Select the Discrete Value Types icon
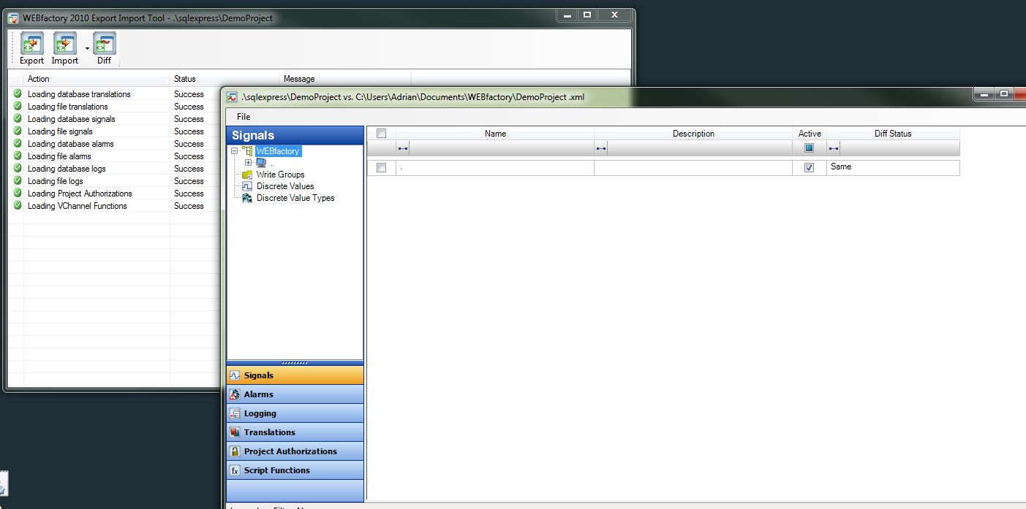1026x509 pixels. (247, 198)
